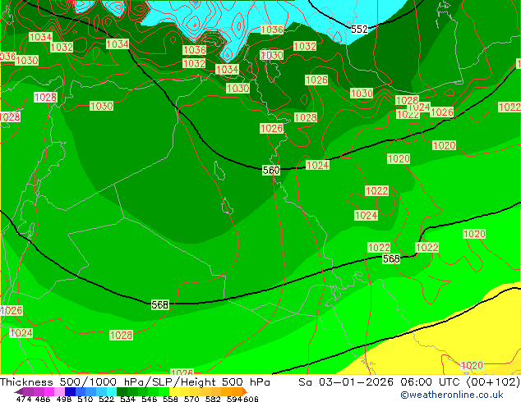
Task: Click the legend value 486
Action: [x=43, y=399]
